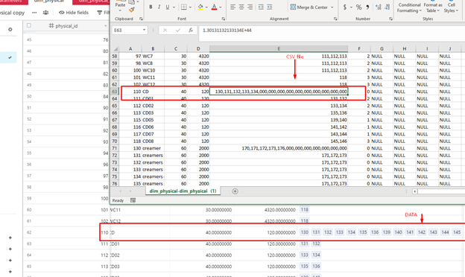Click Hide fields button in Airtable

pyautogui.click(x=74, y=13)
